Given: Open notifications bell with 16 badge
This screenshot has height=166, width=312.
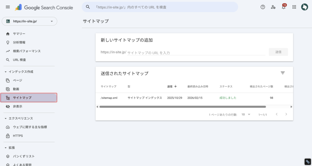Looking at the screenshot, I should click(284, 6).
